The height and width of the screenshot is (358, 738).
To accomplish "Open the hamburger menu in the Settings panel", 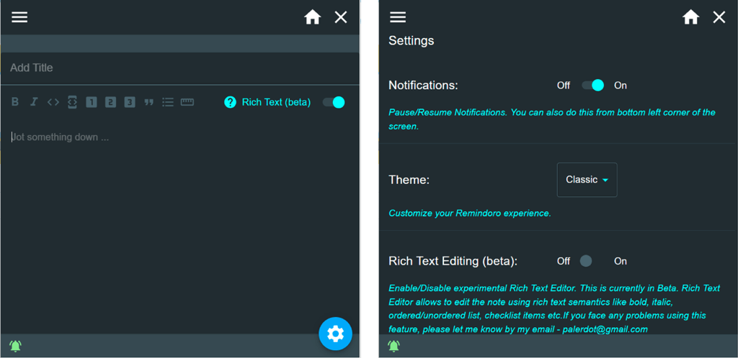I will pyautogui.click(x=398, y=17).
